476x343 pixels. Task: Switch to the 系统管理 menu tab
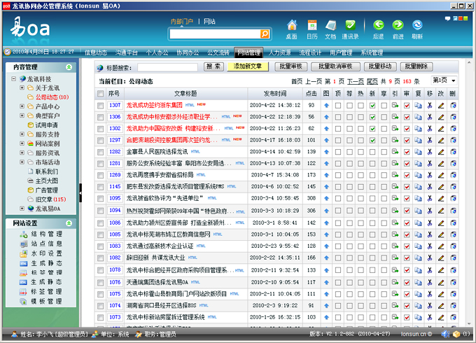[372, 52]
